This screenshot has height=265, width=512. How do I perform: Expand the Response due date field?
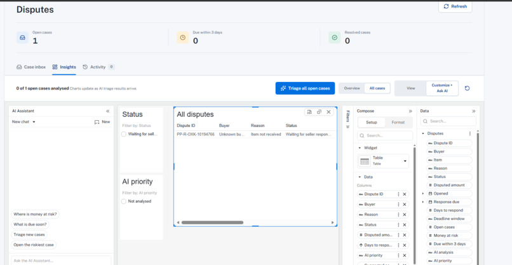coord(423,202)
